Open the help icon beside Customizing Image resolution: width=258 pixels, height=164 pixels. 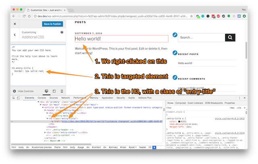pyautogui.click(x=62, y=32)
